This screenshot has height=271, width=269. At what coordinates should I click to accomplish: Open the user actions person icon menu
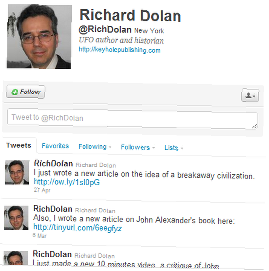pyautogui.click(x=250, y=95)
